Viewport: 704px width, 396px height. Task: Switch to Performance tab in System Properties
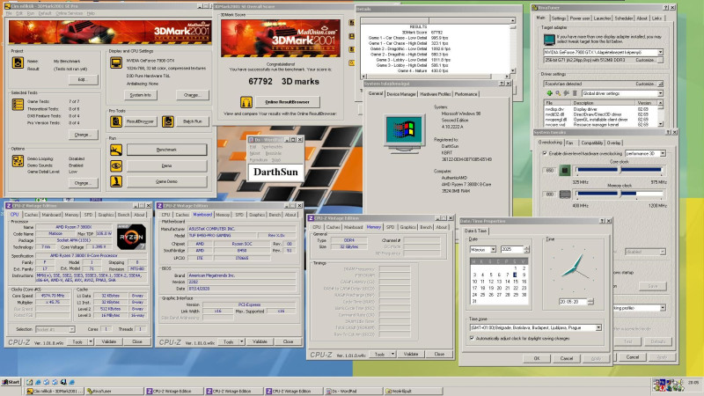pos(466,94)
